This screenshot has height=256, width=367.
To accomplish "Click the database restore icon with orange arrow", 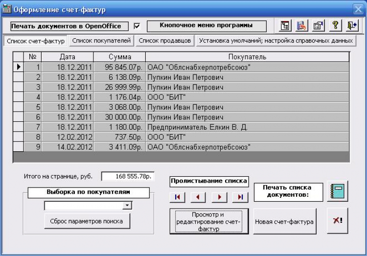I will (x=301, y=25).
